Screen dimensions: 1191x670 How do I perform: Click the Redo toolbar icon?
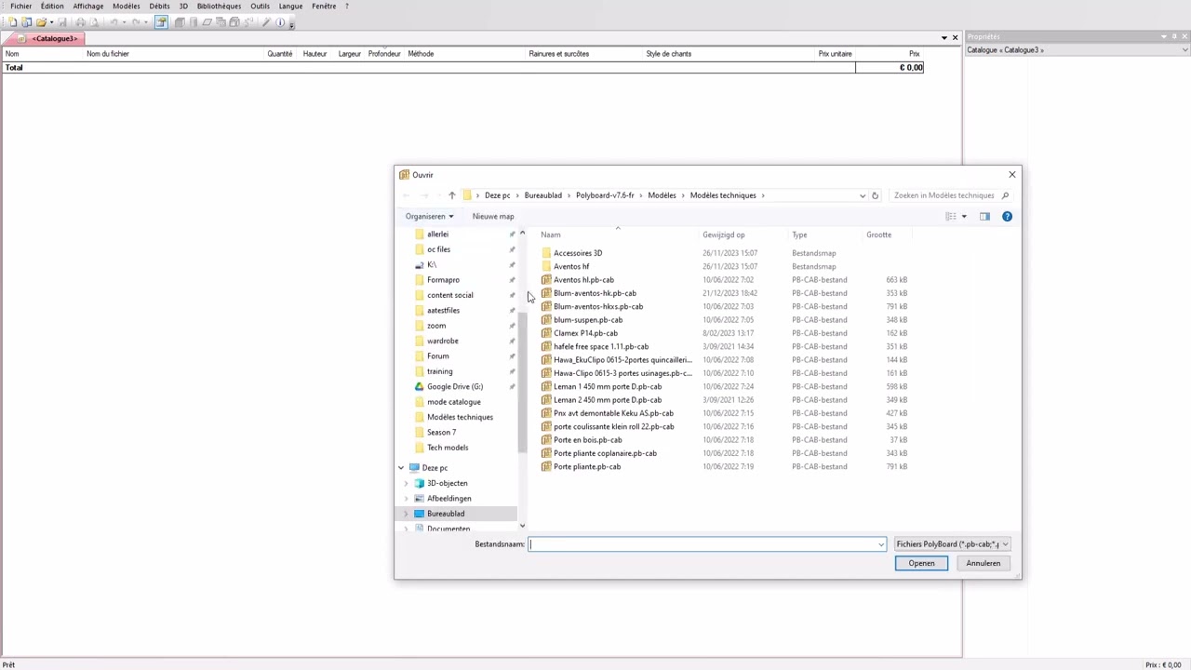coord(136,22)
